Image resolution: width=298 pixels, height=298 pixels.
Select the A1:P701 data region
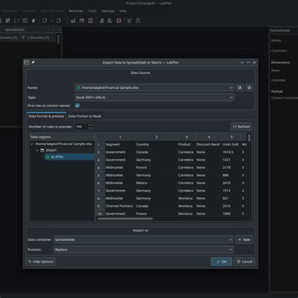[69, 157]
